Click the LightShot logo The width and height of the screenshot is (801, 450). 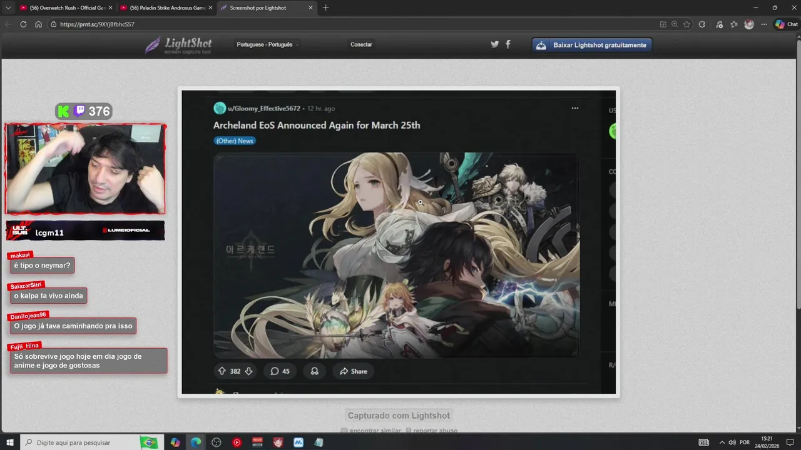coord(179,45)
